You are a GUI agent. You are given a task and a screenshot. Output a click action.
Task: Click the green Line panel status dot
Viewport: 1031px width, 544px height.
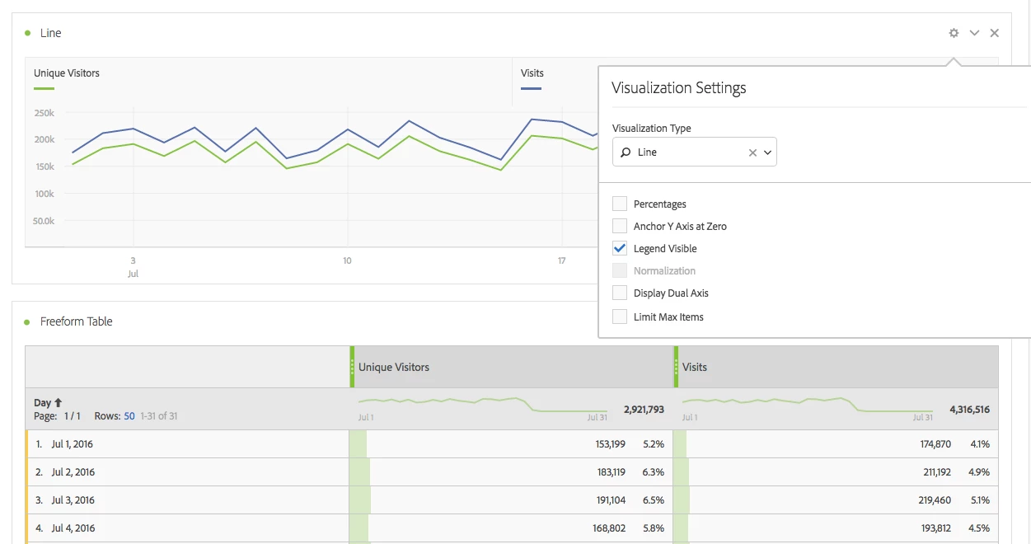(x=27, y=33)
